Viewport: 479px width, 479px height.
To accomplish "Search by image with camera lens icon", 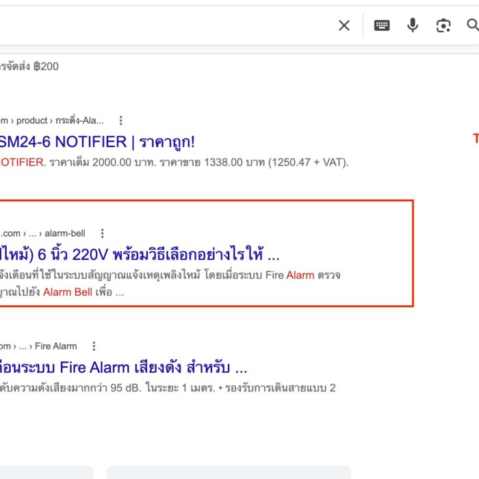I will click(443, 25).
